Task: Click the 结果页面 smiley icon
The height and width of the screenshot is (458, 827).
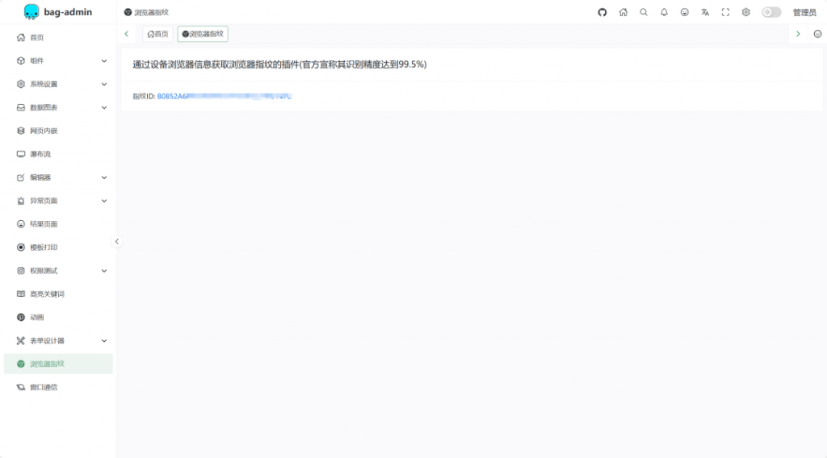Action: pyautogui.click(x=20, y=223)
